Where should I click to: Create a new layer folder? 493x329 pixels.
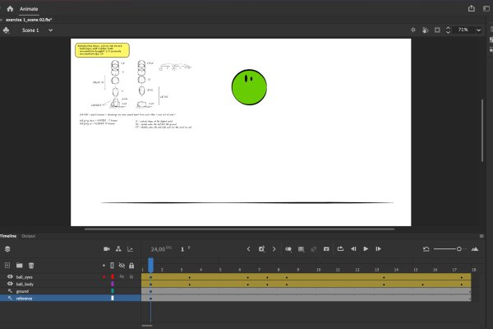[19, 266]
